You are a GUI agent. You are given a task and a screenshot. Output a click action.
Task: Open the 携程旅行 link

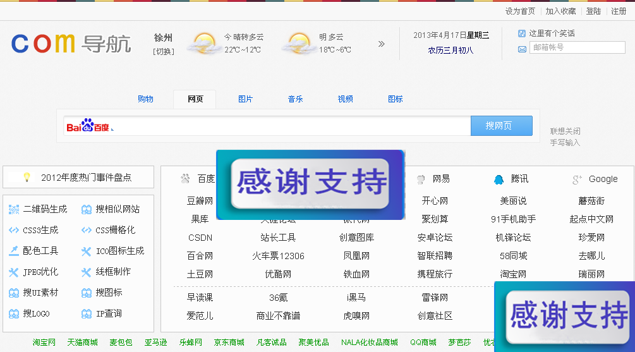435,274
